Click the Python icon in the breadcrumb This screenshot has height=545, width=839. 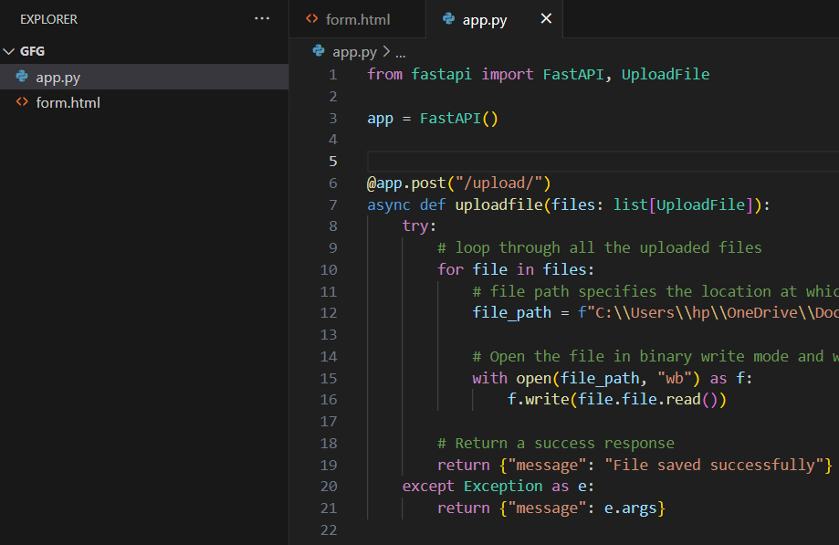tap(319, 52)
